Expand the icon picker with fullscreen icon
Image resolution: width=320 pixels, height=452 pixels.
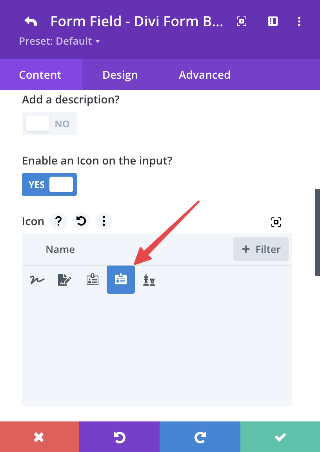276,222
